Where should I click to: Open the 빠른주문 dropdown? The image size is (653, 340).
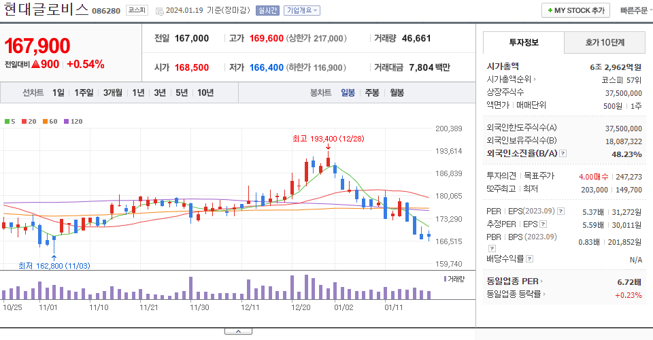(x=636, y=10)
